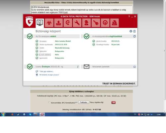Open the Backup circular arrow icon
This screenshot has width=166, height=133.
[68, 23]
